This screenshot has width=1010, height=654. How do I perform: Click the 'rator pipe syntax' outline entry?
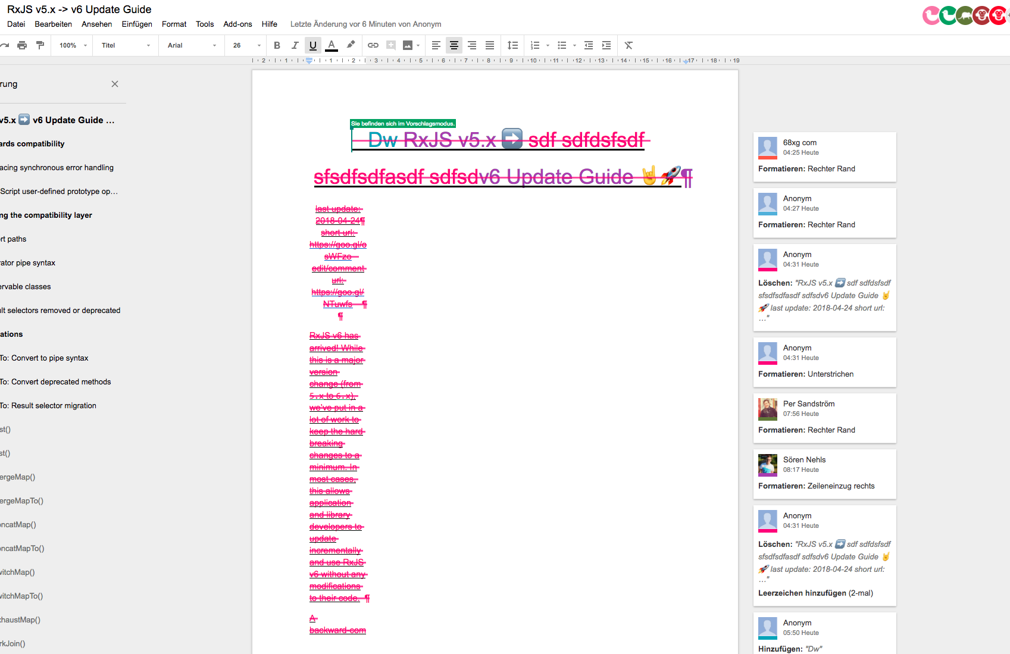(x=27, y=262)
